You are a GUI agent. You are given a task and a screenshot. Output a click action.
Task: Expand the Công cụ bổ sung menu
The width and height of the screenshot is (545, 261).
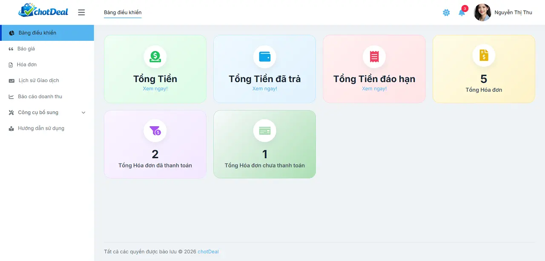coord(37,112)
